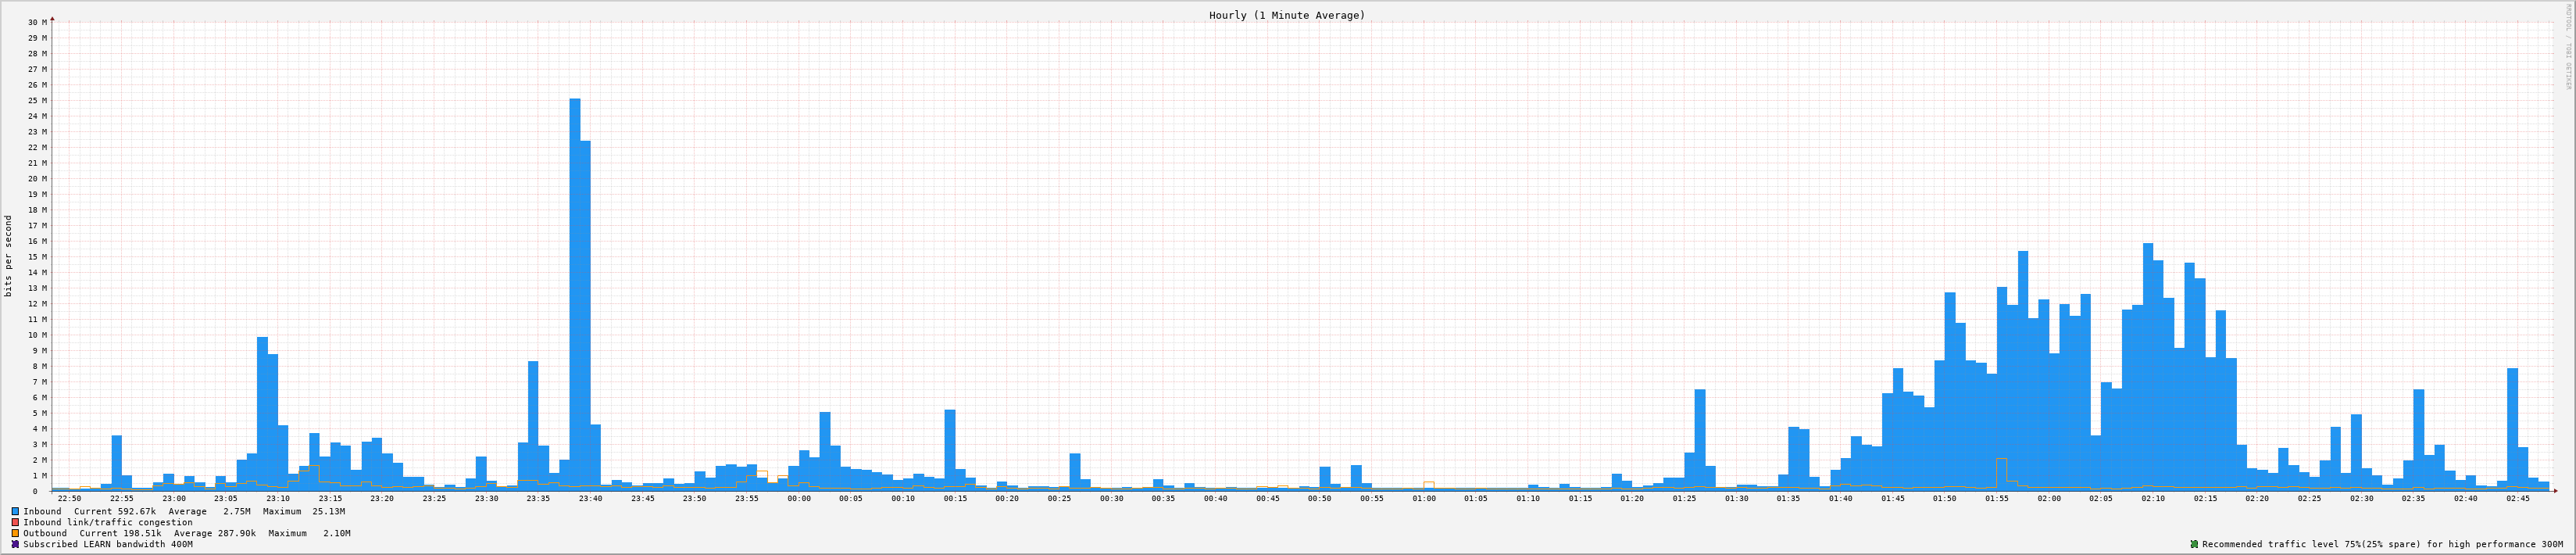The height and width of the screenshot is (555, 2576).
Task: Click the 'Inbound link/traffic congestion' legend text
Action: [x=108, y=522]
